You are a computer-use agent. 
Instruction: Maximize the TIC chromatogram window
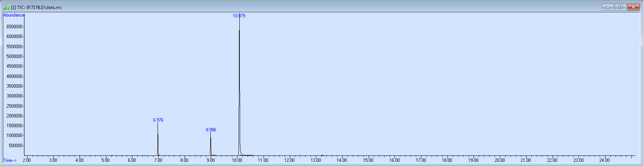tap(621, 7)
